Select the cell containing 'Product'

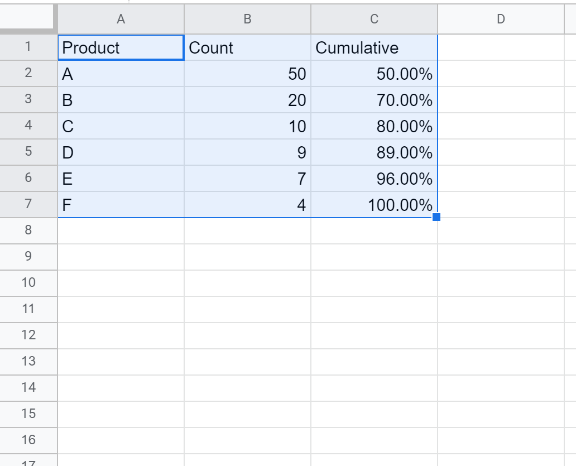pyautogui.click(x=121, y=47)
